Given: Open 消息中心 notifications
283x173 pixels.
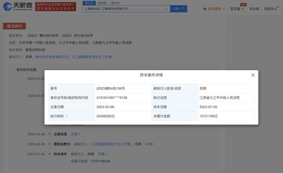Looking at the screenshot, I should pos(270,9).
